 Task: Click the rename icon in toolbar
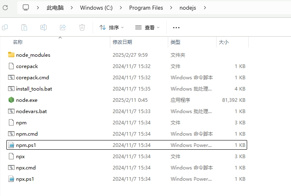43,27
